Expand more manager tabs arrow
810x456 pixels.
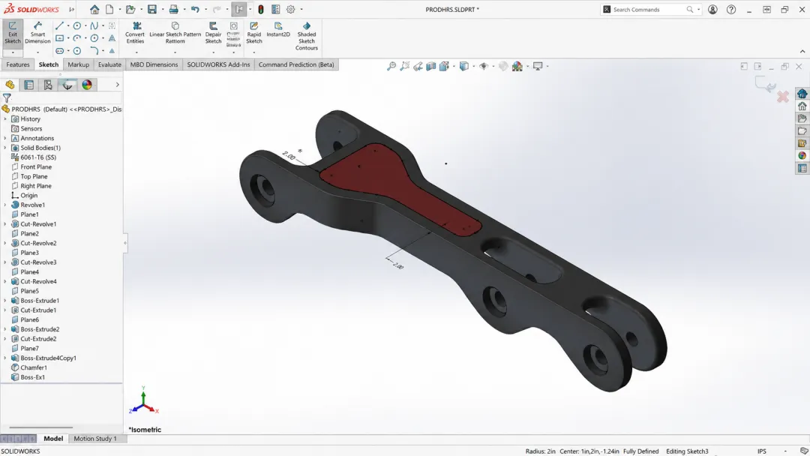coord(117,85)
